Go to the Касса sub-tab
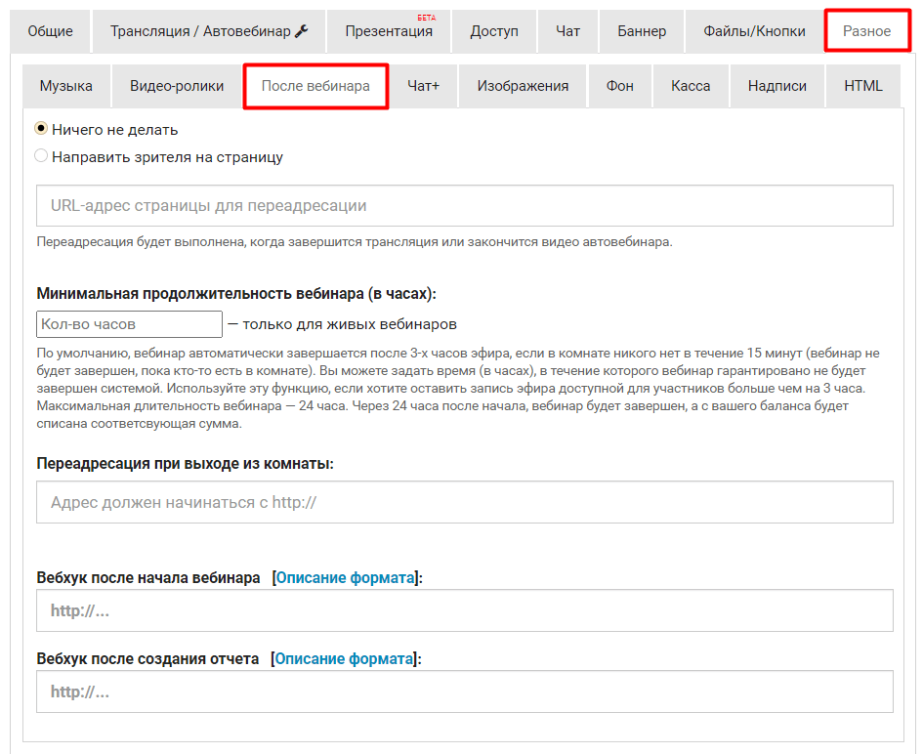The image size is (923, 754). click(x=691, y=86)
